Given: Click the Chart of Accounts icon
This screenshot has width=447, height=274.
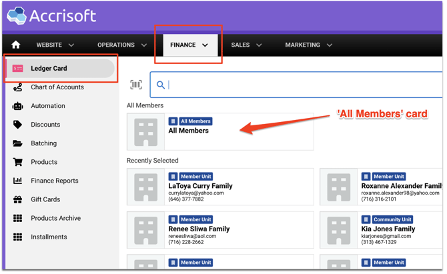Looking at the screenshot, I should [18, 87].
